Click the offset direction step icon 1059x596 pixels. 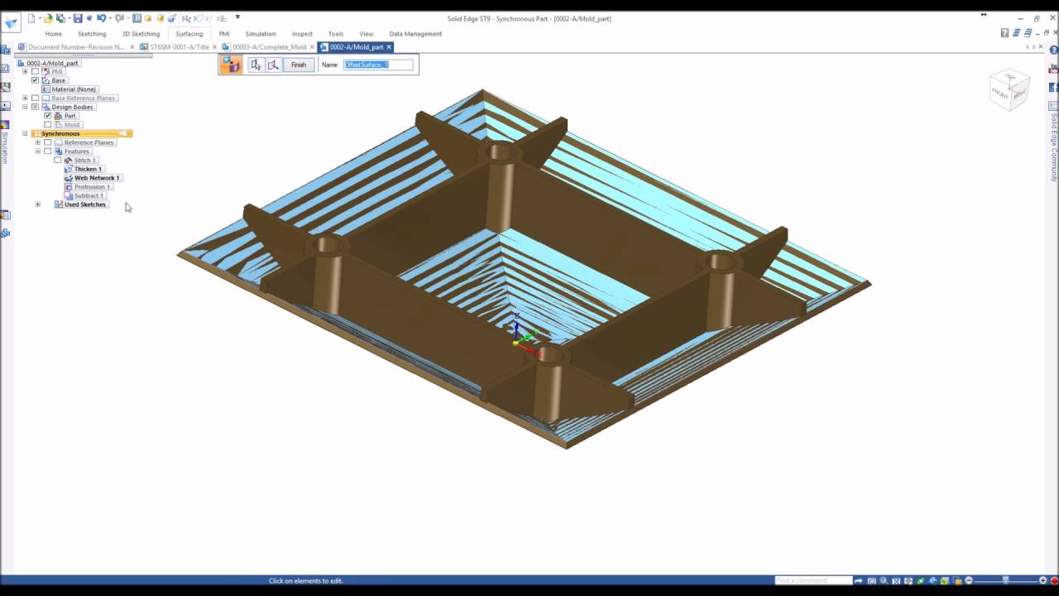[273, 65]
